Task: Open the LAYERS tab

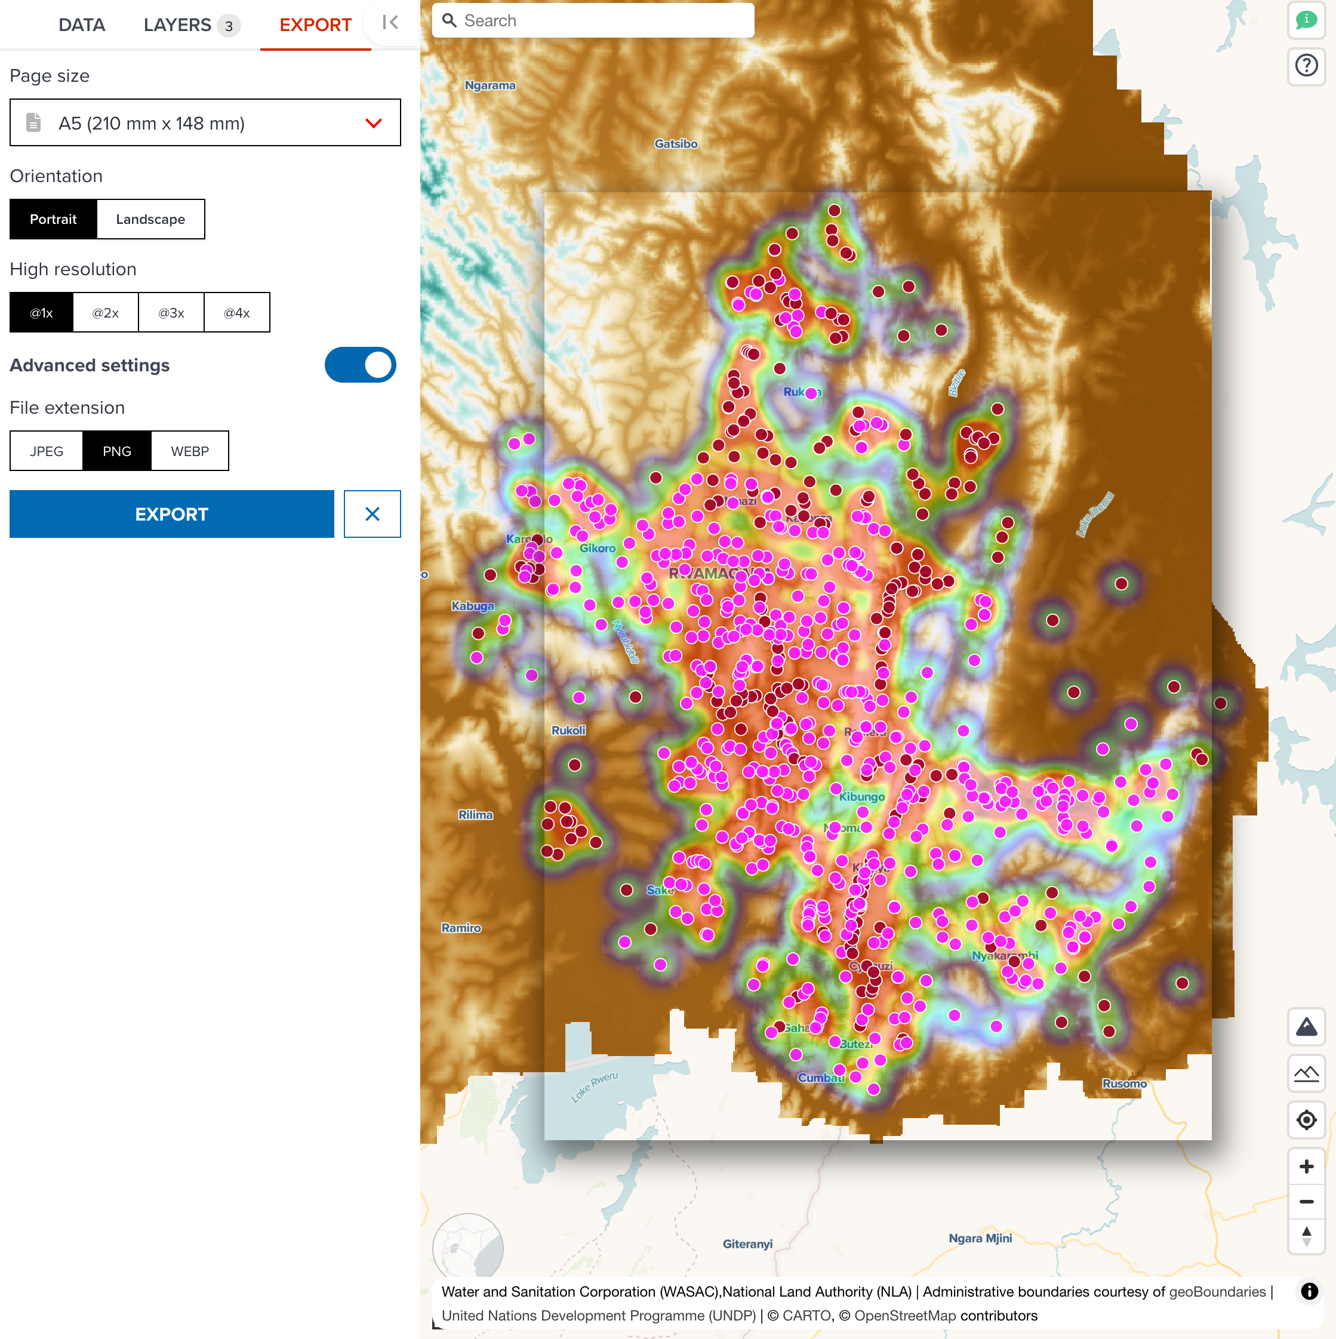Action: pyautogui.click(x=177, y=24)
